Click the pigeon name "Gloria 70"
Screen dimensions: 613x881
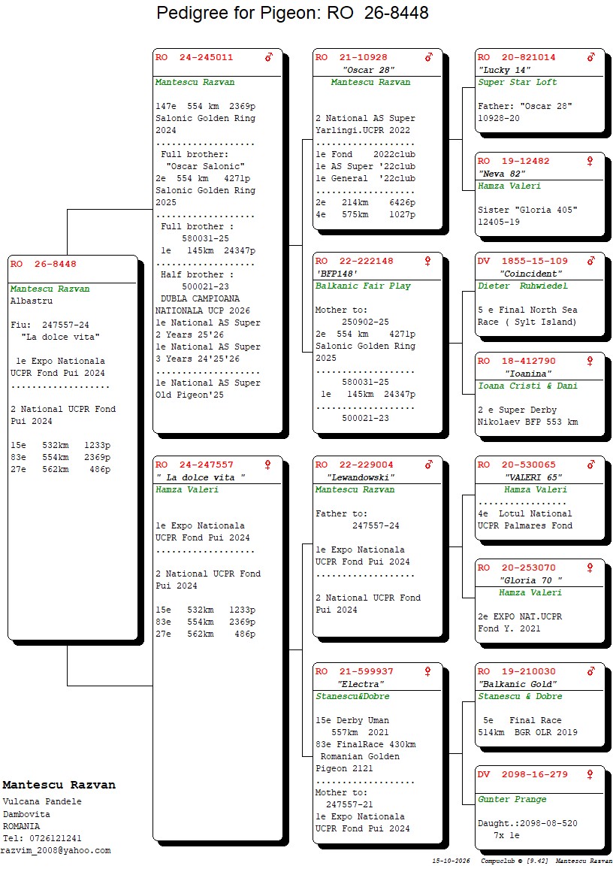[531, 581]
